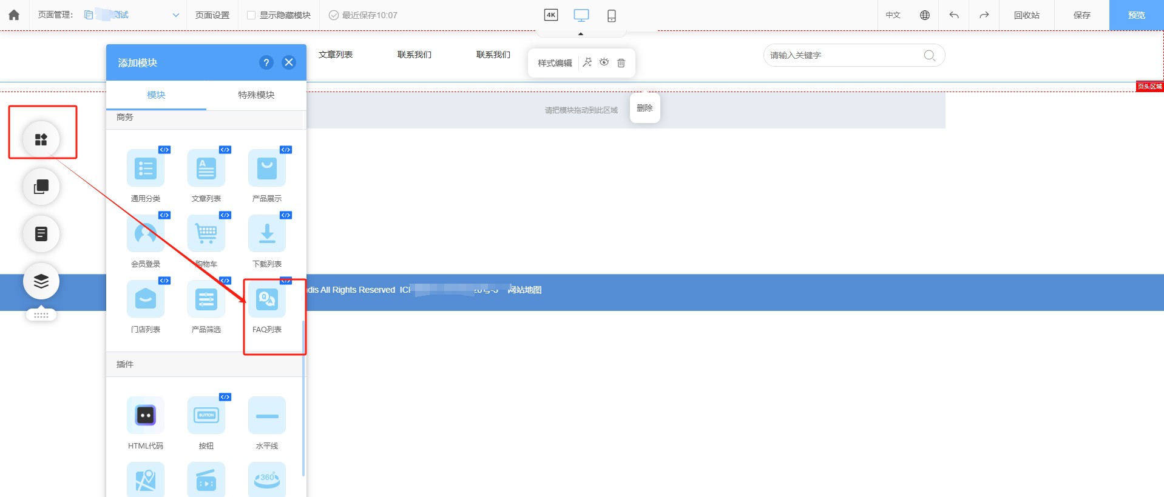Click the trash icon beside 样式编辑
Screen dimensions: 1164x497
tap(621, 63)
